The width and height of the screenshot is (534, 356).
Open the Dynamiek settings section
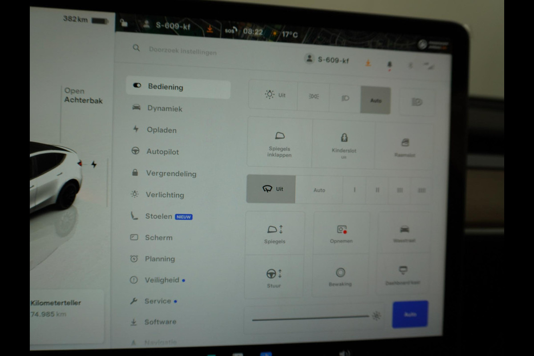[x=165, y=109]
